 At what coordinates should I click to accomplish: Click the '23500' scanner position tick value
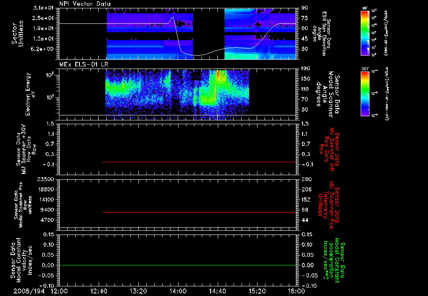pyautogui.click(x=46, y=179)
